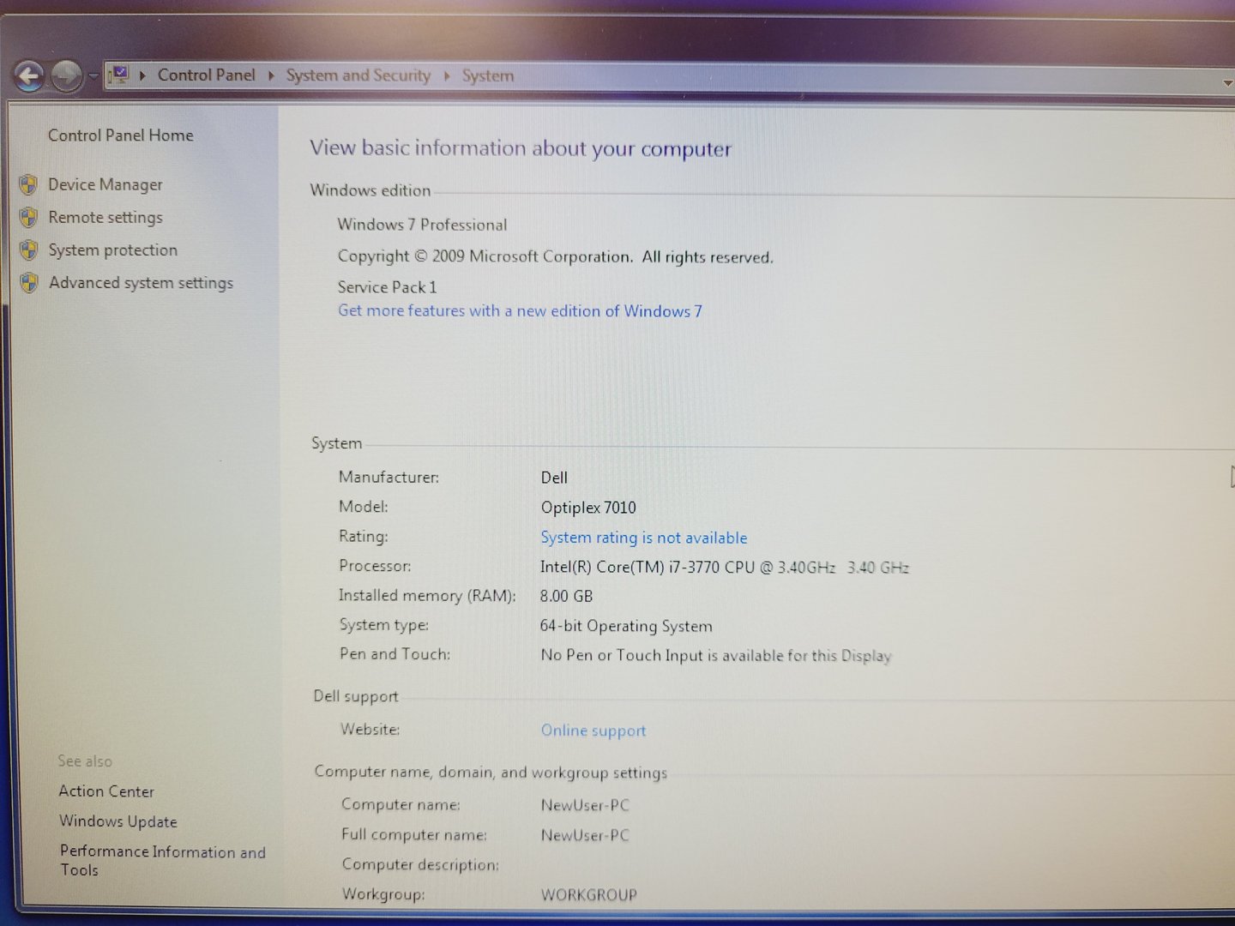Click NewUser-PC beside Full computer name
1235x926 pixels.
coord(585,835)
